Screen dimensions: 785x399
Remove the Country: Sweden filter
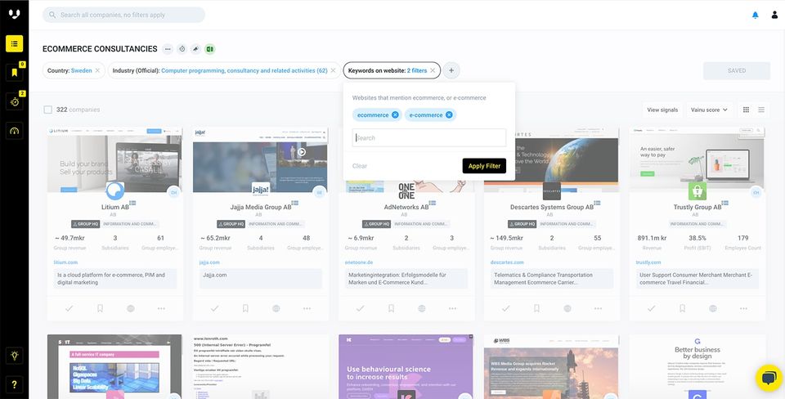pos(97,70)
